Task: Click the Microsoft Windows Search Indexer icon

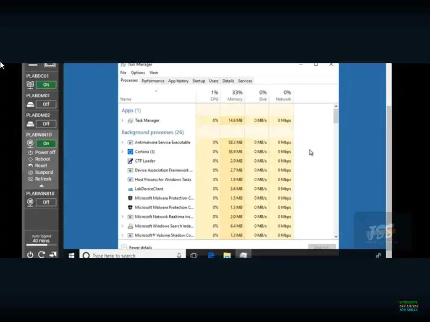Action: [130, 226]
